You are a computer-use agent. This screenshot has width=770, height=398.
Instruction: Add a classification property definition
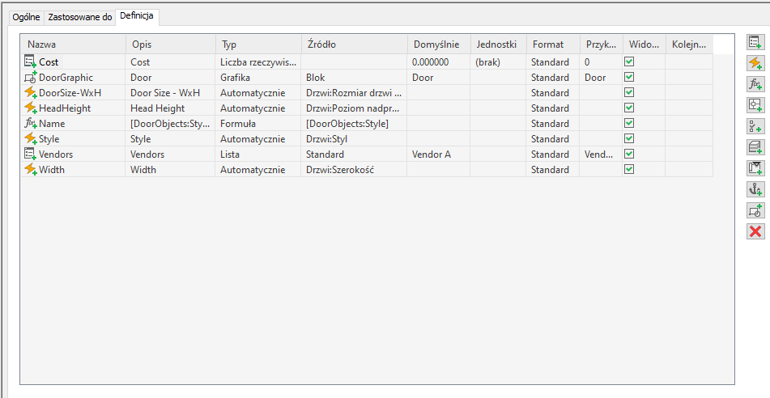755,125
